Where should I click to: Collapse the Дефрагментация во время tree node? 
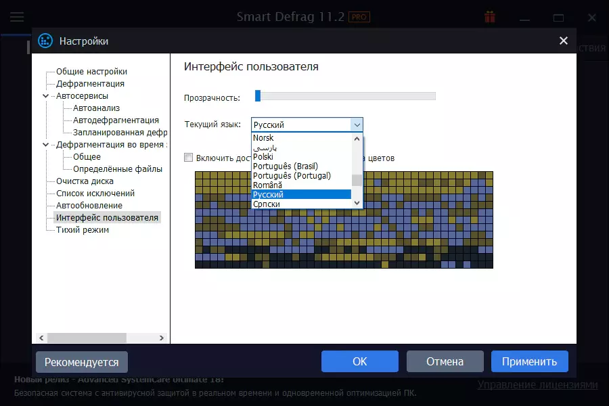(45, 145)
